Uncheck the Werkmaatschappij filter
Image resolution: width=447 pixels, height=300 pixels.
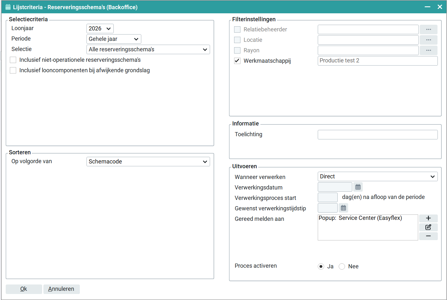(x=237, y=61)
